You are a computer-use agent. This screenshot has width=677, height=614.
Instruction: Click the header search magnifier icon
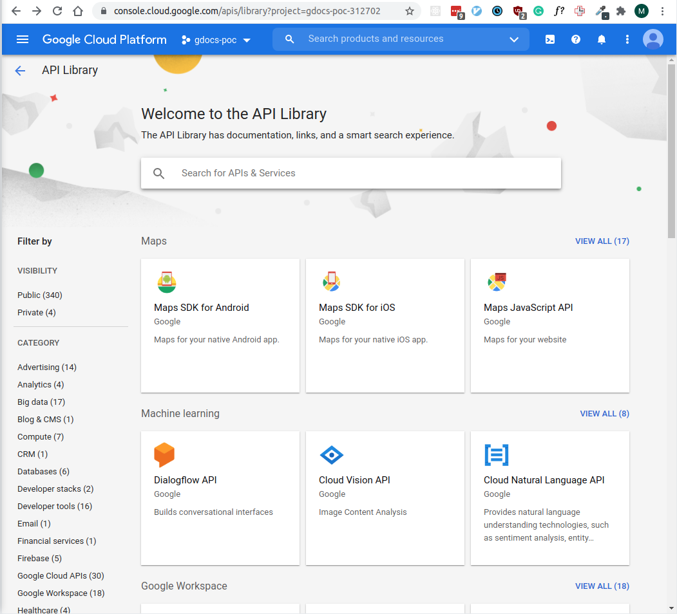click(290, 39)
